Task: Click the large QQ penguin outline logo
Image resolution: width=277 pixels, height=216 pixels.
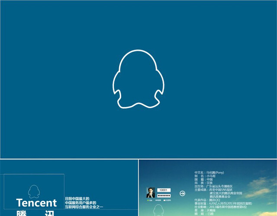Action: (x=138, y=79)
